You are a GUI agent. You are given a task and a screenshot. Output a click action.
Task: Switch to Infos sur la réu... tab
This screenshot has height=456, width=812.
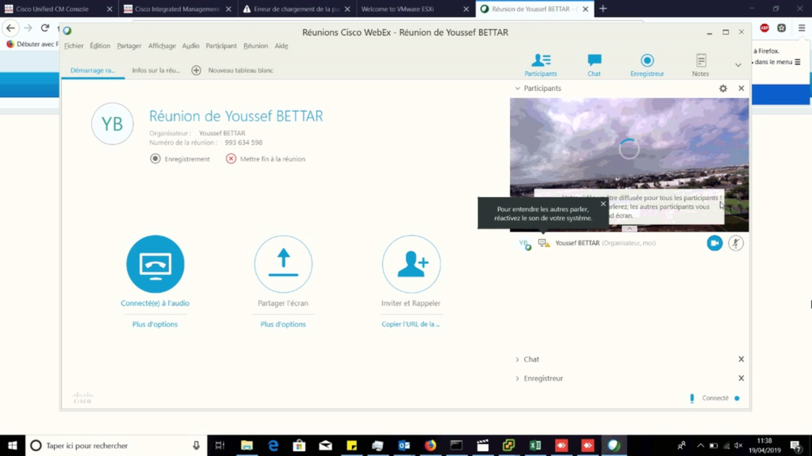(156, 71)
